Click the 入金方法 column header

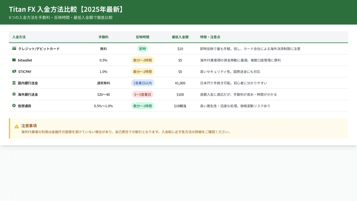pos(19,37)
